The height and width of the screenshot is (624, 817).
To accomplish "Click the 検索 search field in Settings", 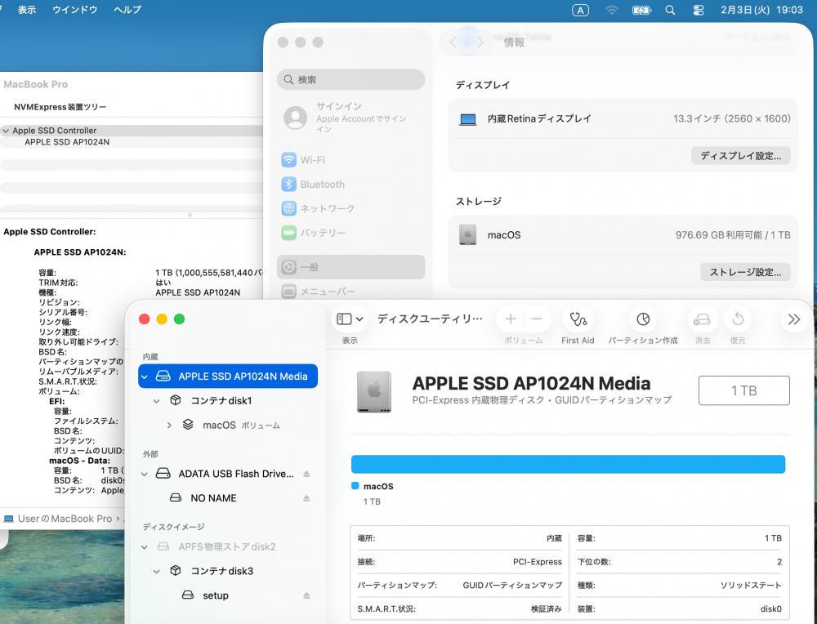I will pos(351,79).
